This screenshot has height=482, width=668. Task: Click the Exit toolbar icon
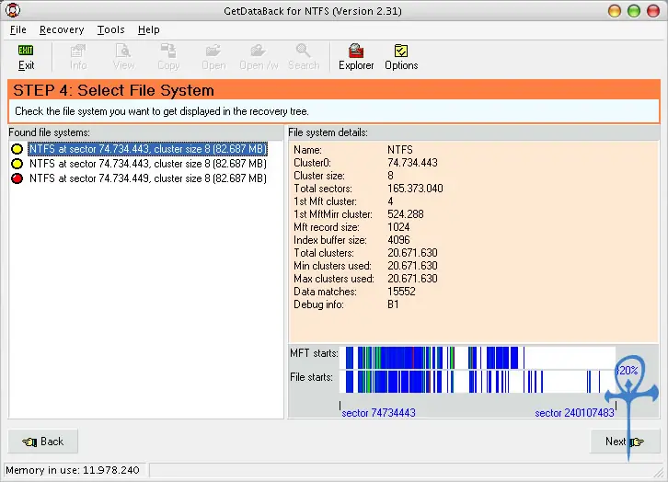pos(26,57)
